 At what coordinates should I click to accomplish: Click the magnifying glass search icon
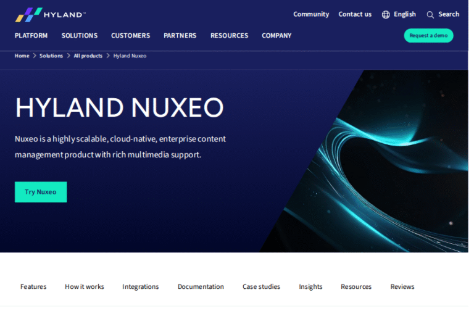pyautogui.click(x=430, y=14)
